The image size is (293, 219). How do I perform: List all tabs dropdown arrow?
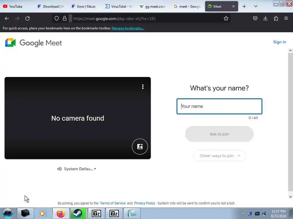pyautogui.click(x=256, y=6)
